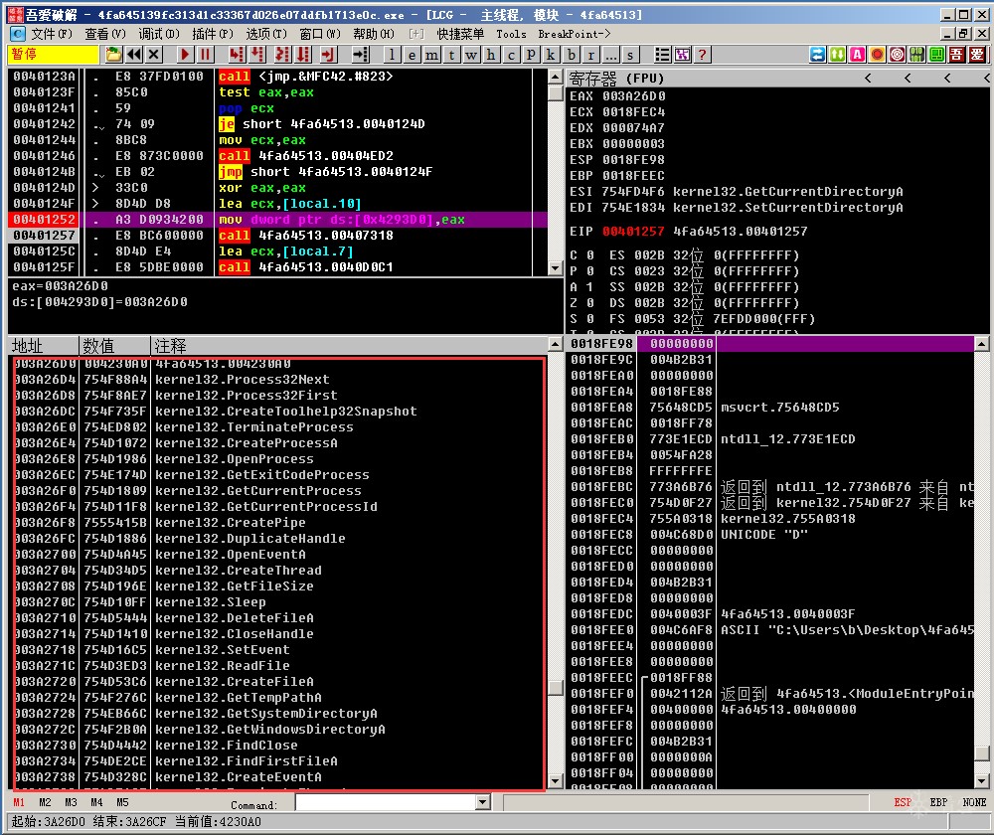The height and width of the screenshot is (835, 994).
Task: Open the BreakPoint-> menu
Action: click(575, 34)
